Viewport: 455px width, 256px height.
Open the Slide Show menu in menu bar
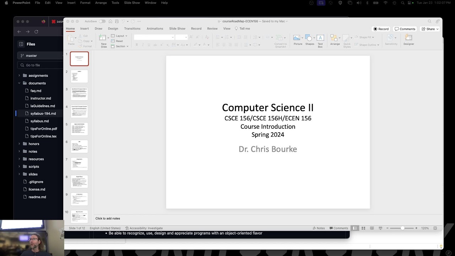tap(132, 3)
